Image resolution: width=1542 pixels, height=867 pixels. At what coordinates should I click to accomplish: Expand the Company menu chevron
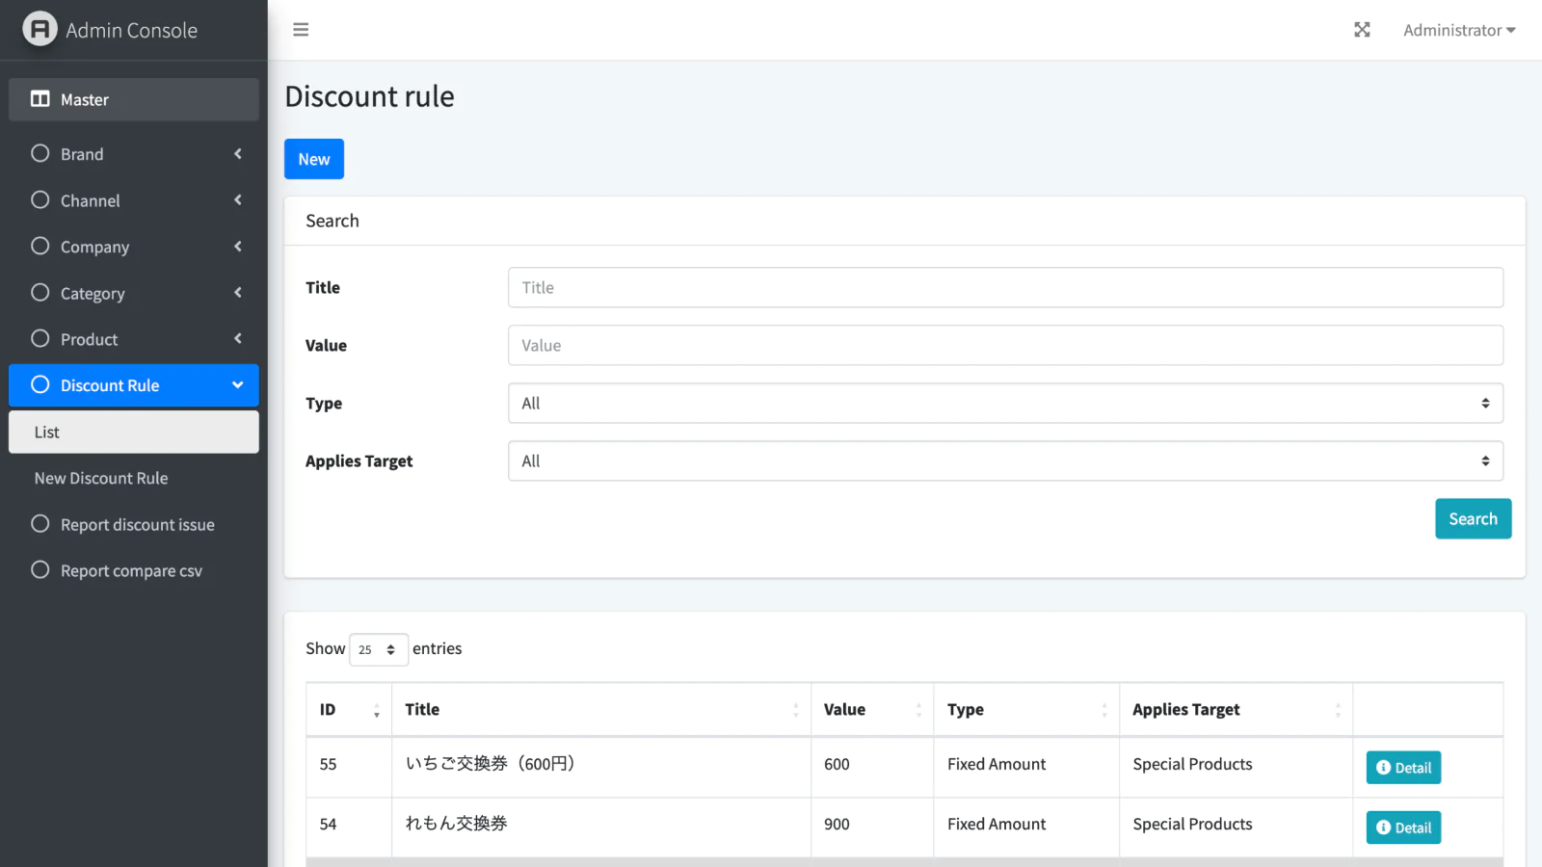[237, 246]
